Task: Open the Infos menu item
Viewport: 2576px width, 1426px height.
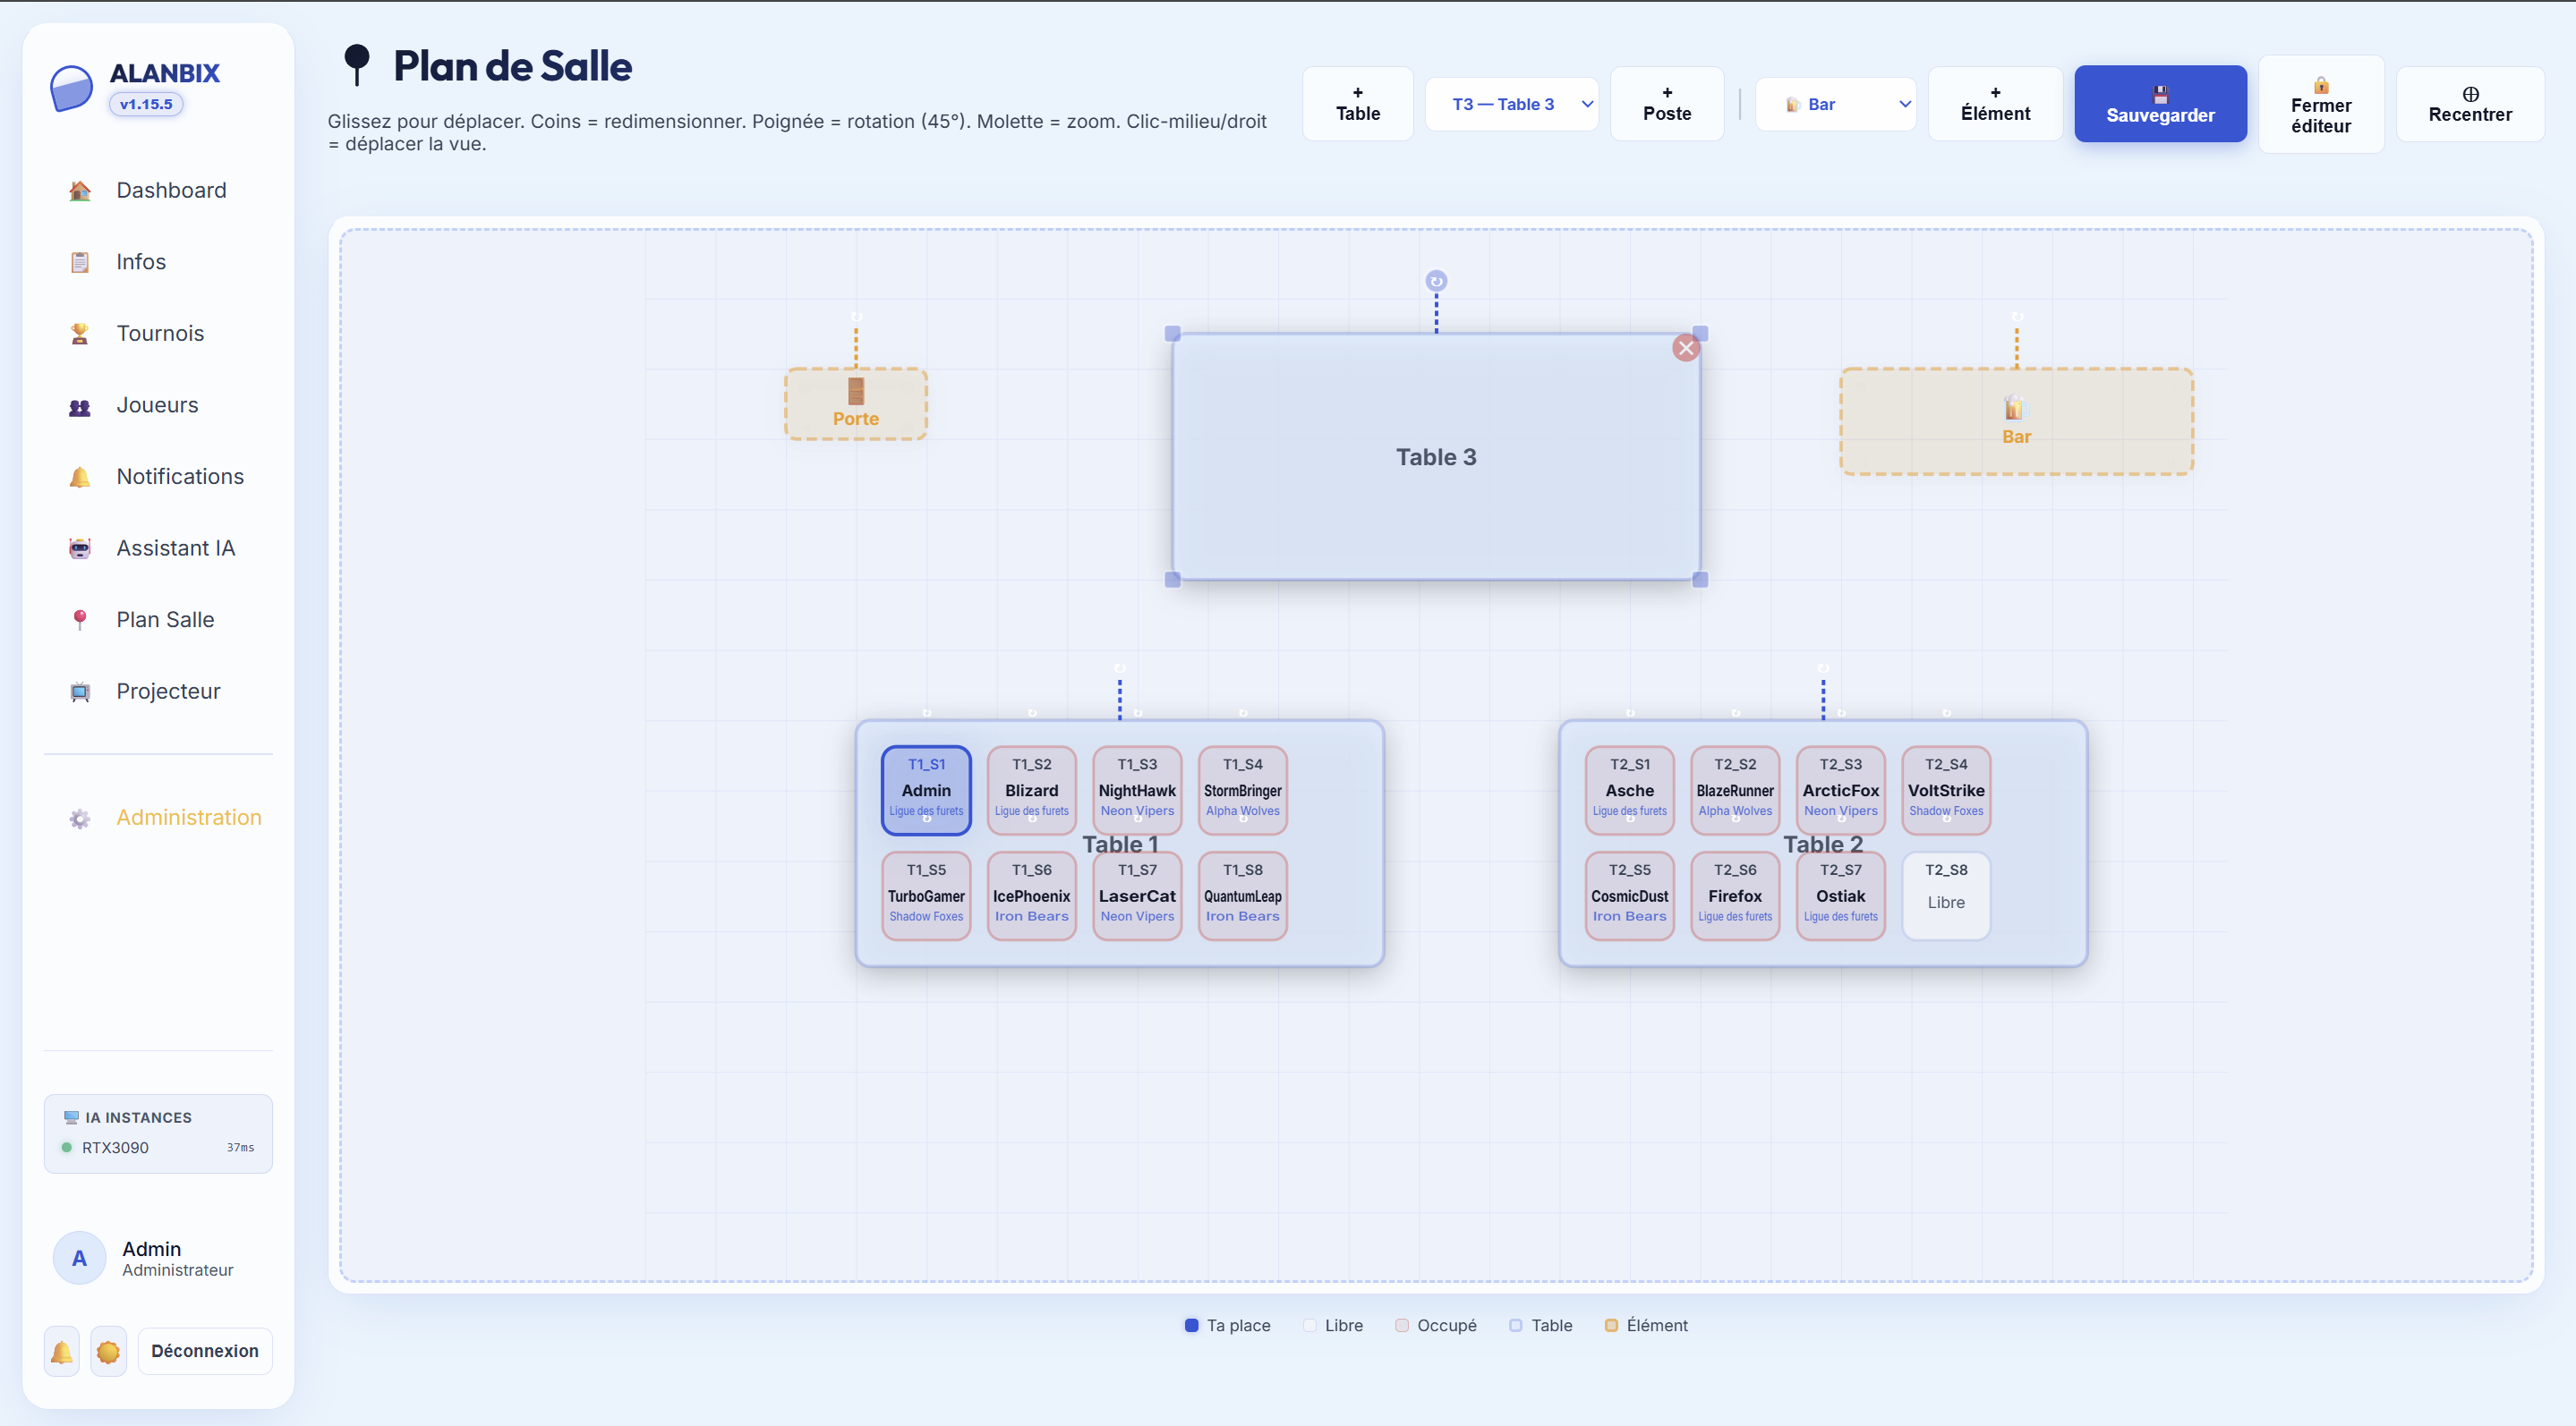Action: tap(158, 262)
